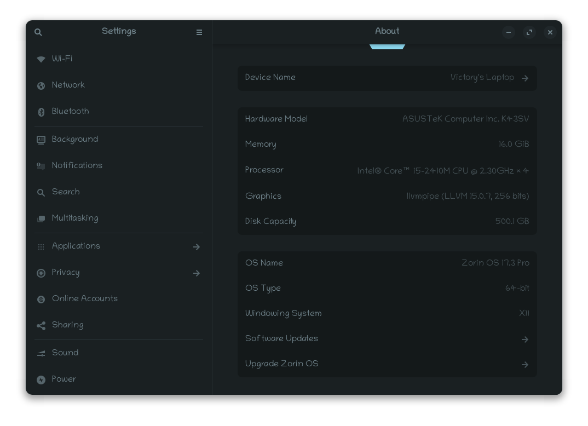Click the Wi-Fi signal icon
This screenshot has height=426, width=588.
click(41, 59)
